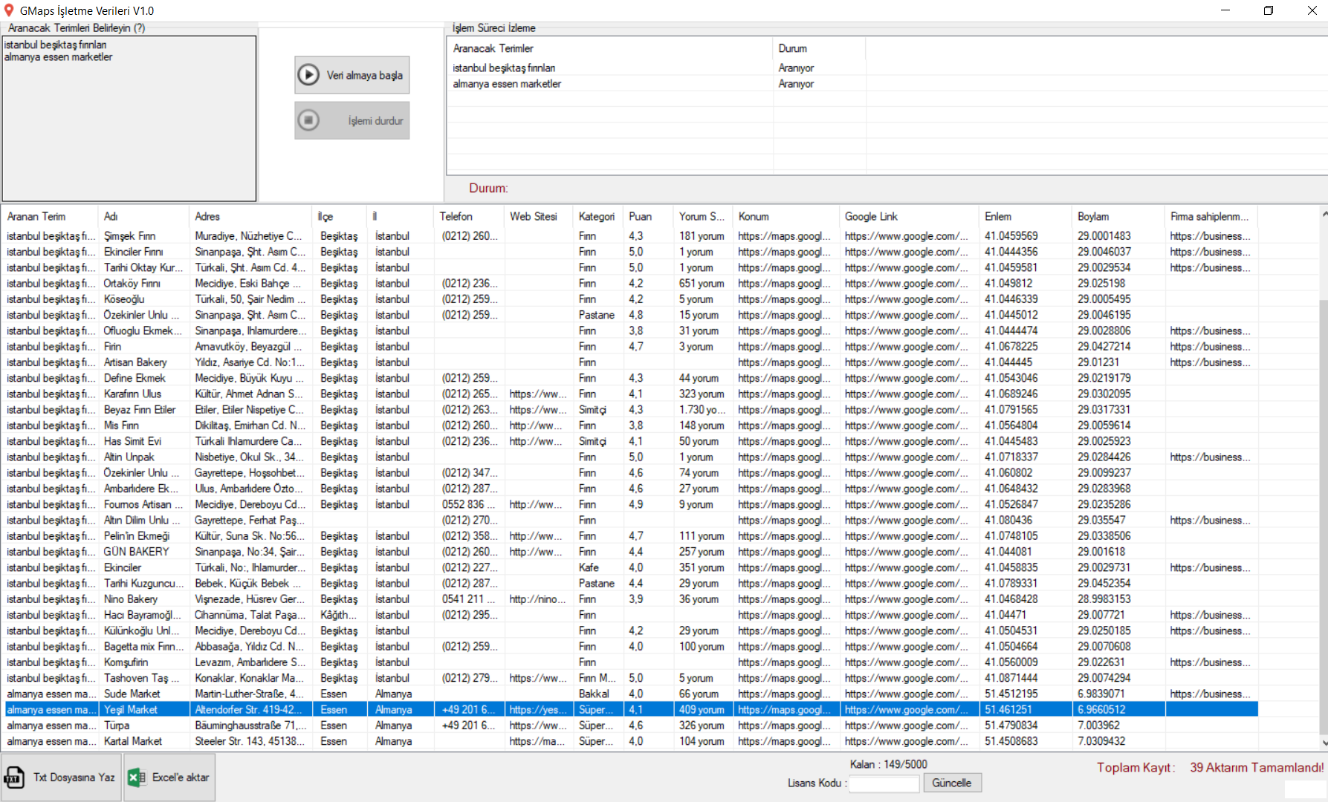Select the Has Simit Evi row

pos(631,441)
